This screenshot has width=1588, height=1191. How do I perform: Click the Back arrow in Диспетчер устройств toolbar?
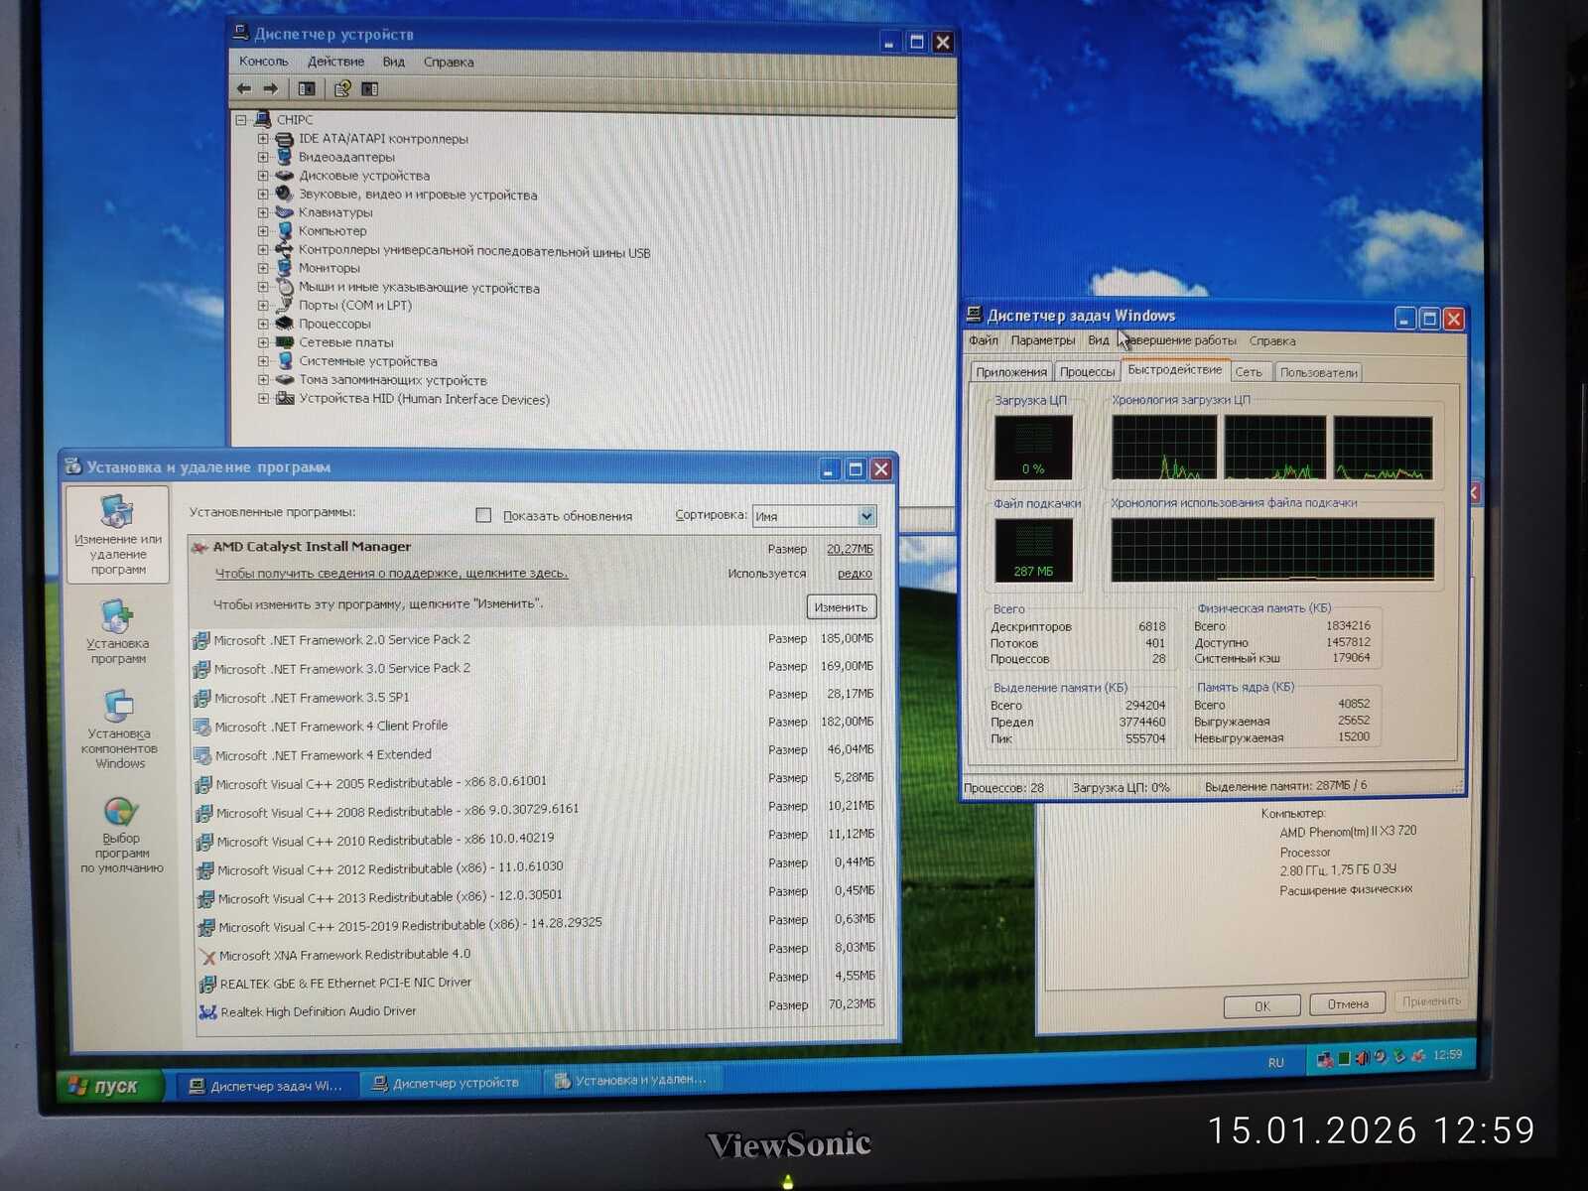click(x=243, y=89)
